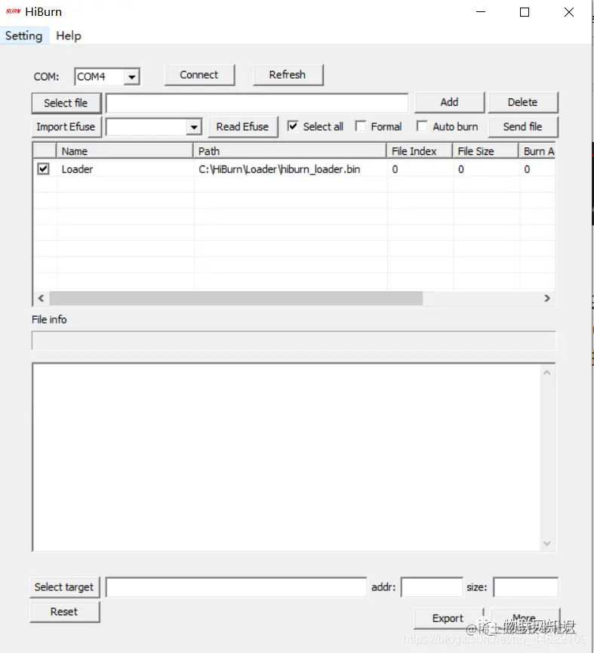Image resolution: width=594 pixels, height=653 pixels.
Task: Enable the Formal checkbox
Action: click(361, 126)
